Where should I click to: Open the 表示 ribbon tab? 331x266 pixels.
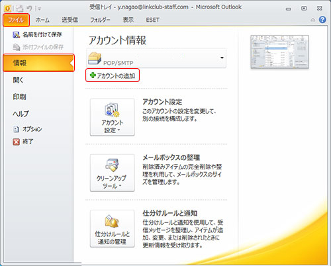point(128,20)
